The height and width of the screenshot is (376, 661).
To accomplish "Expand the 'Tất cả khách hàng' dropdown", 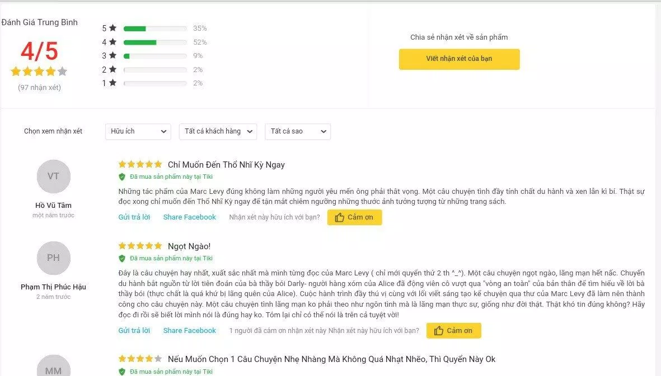I will coord(218,131).
